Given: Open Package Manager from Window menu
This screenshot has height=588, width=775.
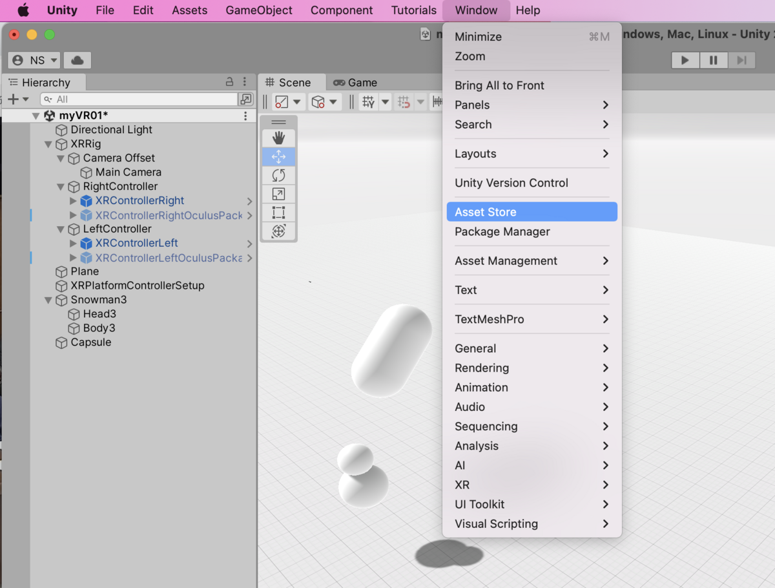Looking at the screenshot, I should (x=532, y=231).
